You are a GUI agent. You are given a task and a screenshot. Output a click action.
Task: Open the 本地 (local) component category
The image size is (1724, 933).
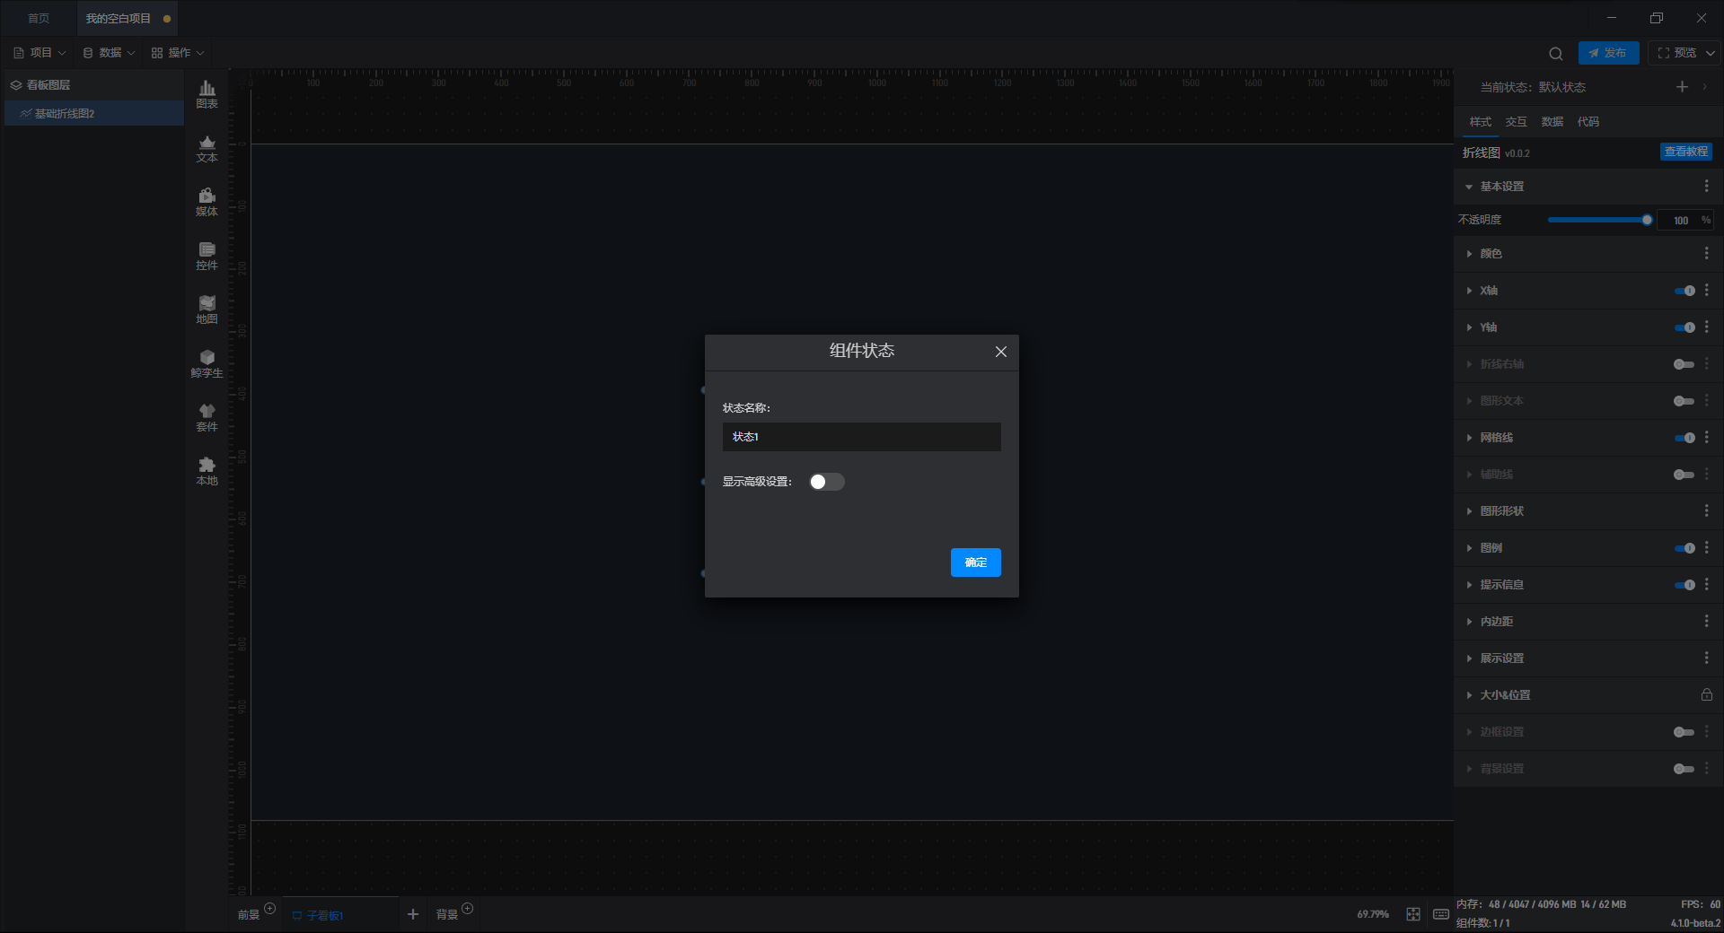point(207,471)
